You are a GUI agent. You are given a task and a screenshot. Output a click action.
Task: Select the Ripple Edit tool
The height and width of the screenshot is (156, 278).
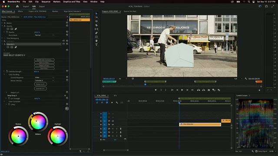pos(96,21)
